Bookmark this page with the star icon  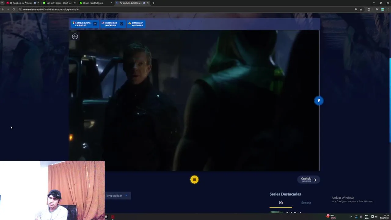tap(361, 9)
